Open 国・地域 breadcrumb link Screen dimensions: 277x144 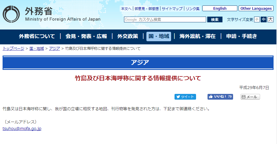36,48
